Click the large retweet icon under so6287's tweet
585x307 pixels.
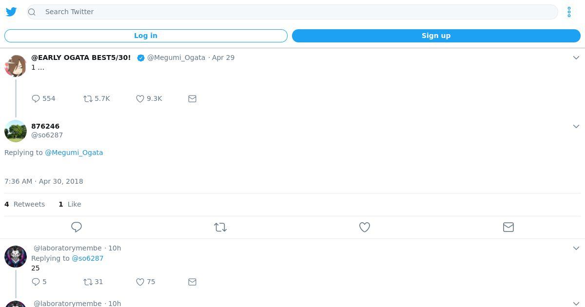(x=220, y=227)
